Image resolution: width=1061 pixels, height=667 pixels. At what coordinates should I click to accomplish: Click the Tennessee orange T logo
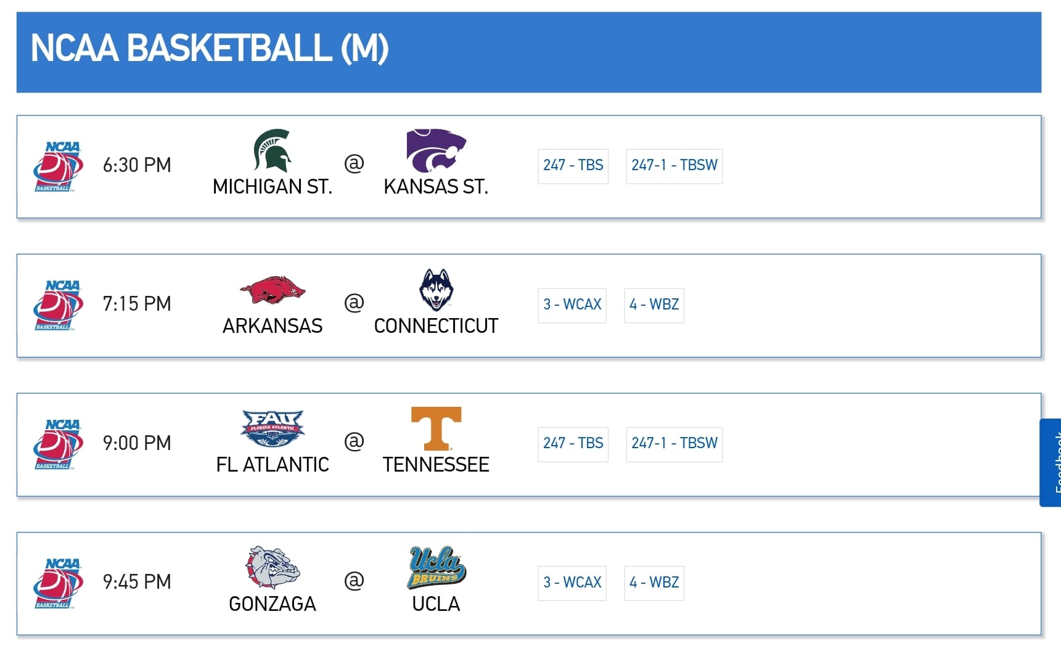pyautogui.click(x=436, y=428)
